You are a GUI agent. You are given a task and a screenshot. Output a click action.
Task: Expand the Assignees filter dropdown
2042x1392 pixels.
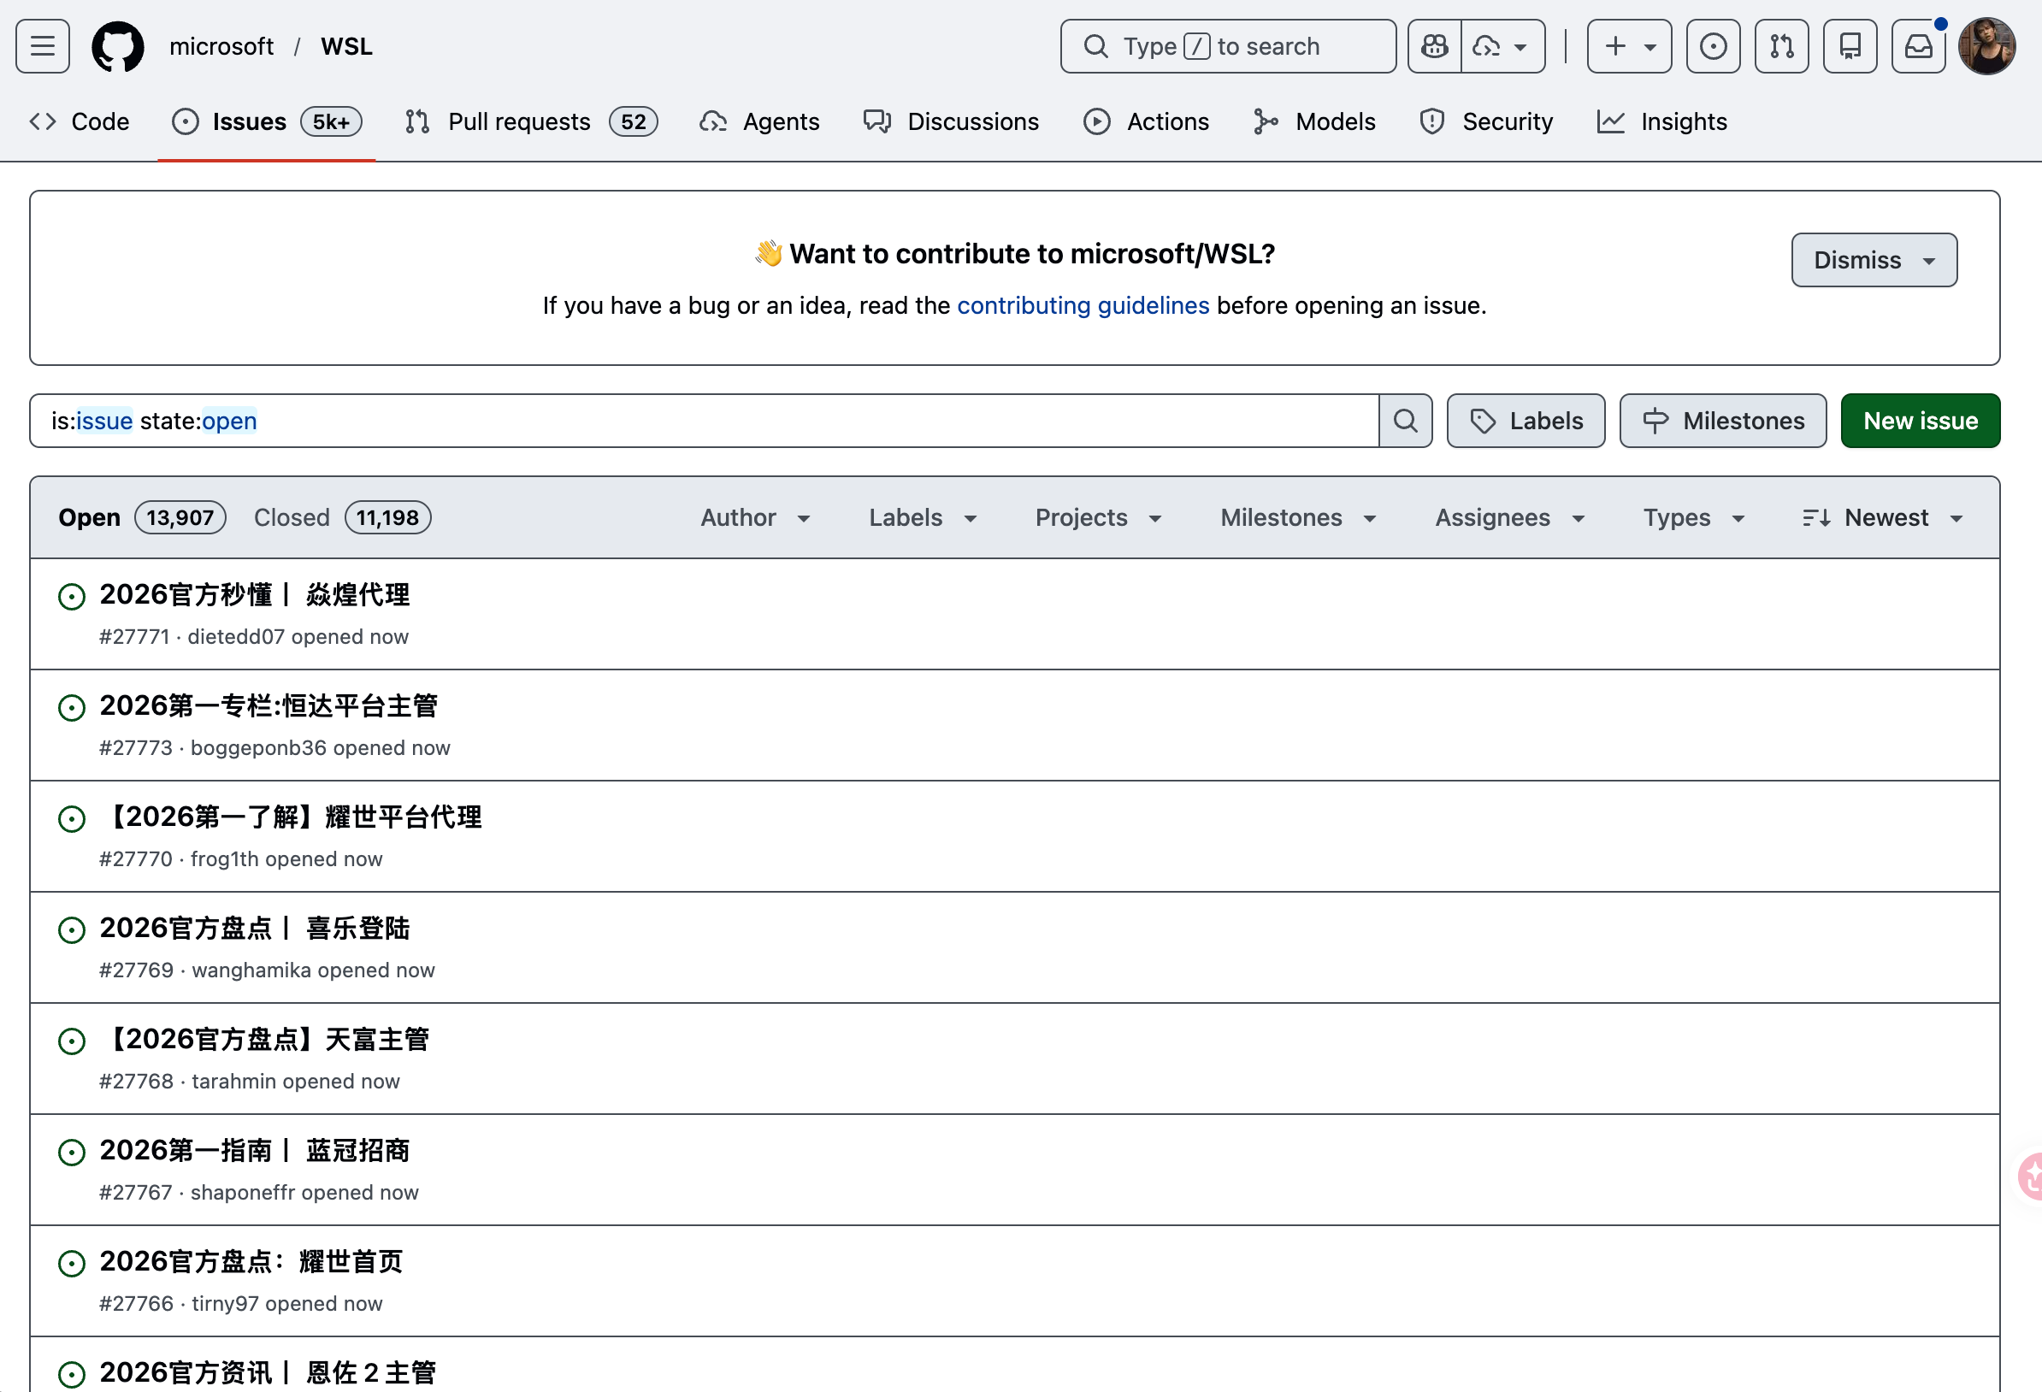[x=1509, y=517]
